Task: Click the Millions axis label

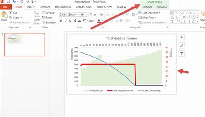Action: click(x=171, y=53)
